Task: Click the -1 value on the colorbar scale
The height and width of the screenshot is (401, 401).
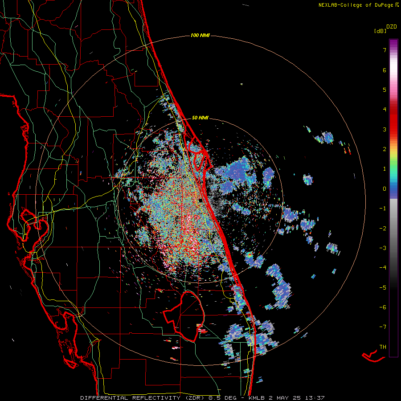Action: click(383, 209)
